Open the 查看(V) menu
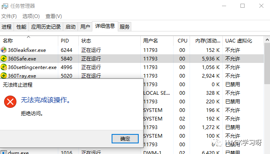Screen dimensions: 270x154 pos(54,16)
